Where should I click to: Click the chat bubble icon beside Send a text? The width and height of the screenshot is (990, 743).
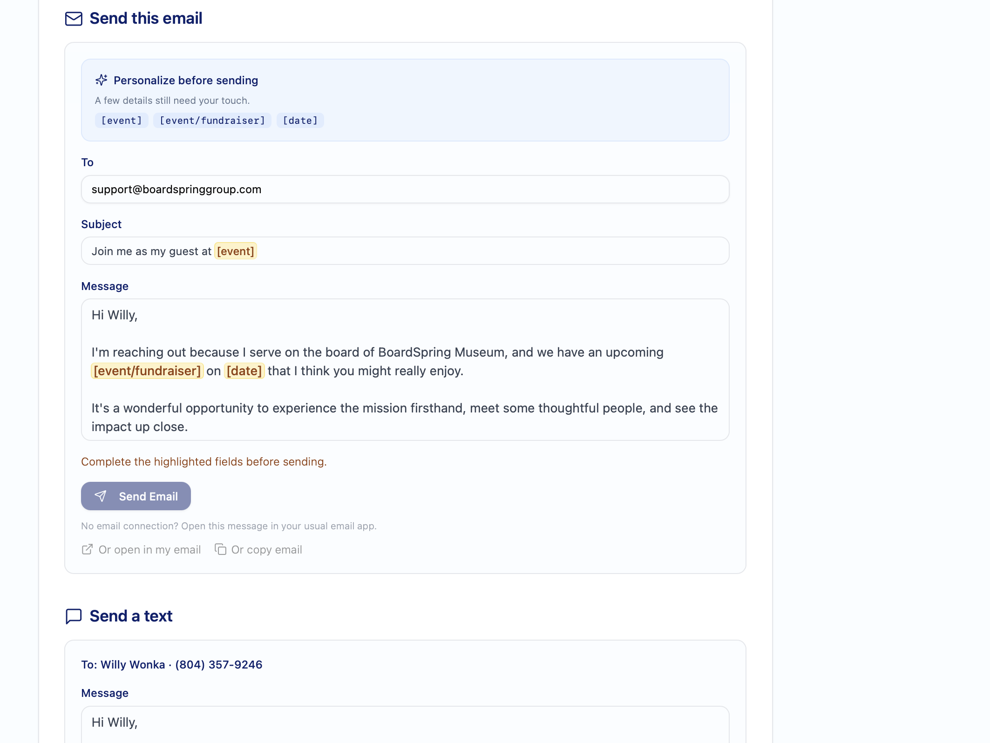[74, 616]
